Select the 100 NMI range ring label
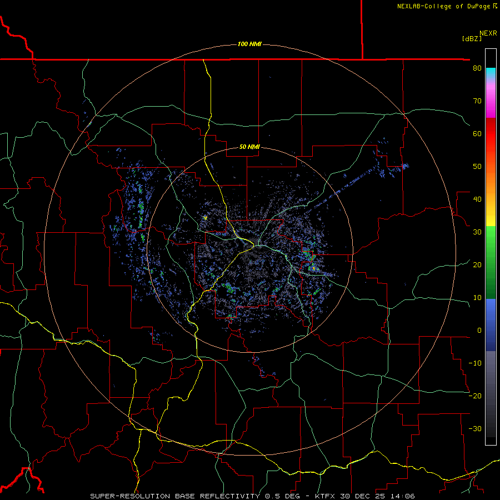Screen dimensions: 500x500 [x=249, y=44]
